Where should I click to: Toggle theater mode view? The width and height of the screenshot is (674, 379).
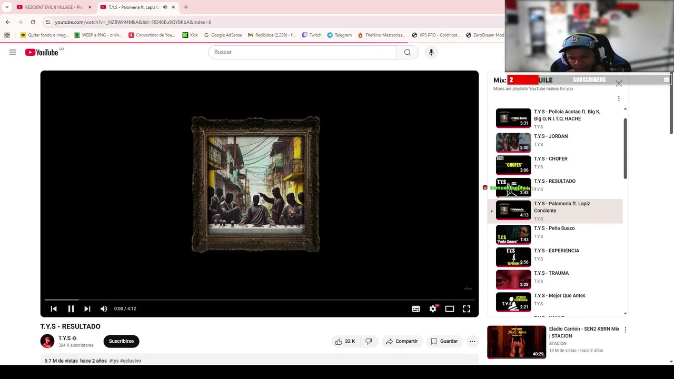click(x=450, y=309)
